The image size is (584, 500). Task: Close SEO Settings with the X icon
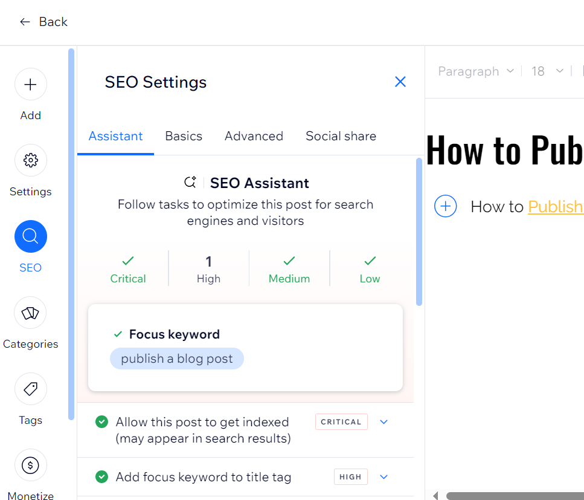point(400,82)
